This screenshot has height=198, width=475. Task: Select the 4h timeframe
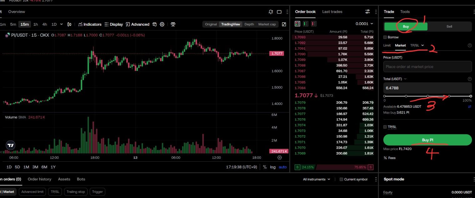[45, 24]
